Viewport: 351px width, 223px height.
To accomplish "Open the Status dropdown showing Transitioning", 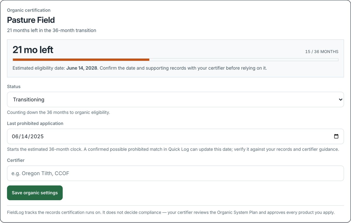I will tap(175, 100).
